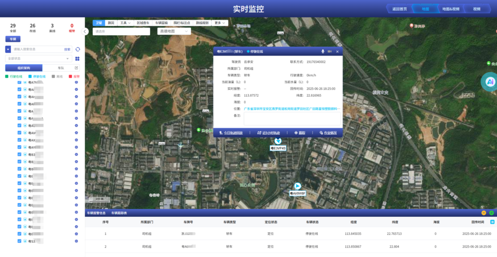Uncheck the checkbox for vehicle 粤B3
Screen dimensions: 497x257
(x=19, y=155)
